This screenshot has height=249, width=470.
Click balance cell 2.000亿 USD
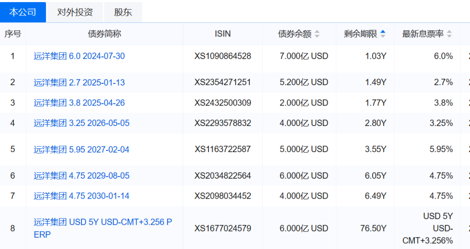click(x=304, y=103)
